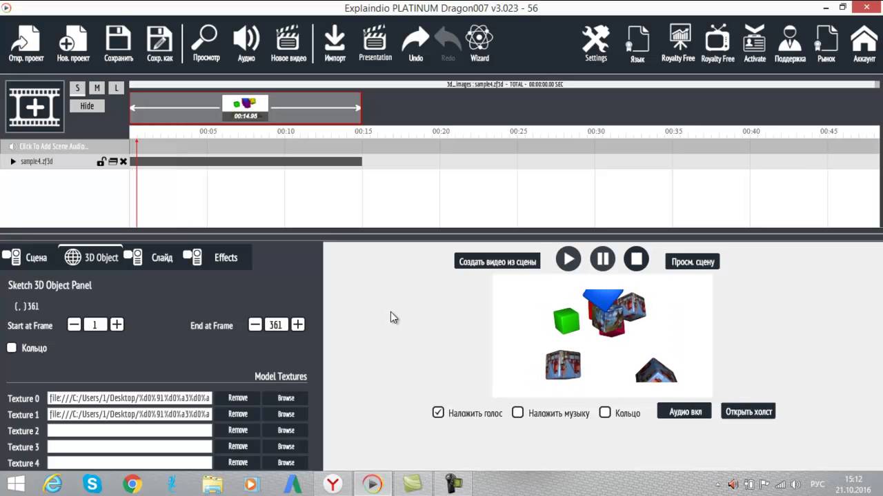Lock the sample4.zf3d track
The height and width of the screenshot is (496, 883).
(x=101, y=162)
